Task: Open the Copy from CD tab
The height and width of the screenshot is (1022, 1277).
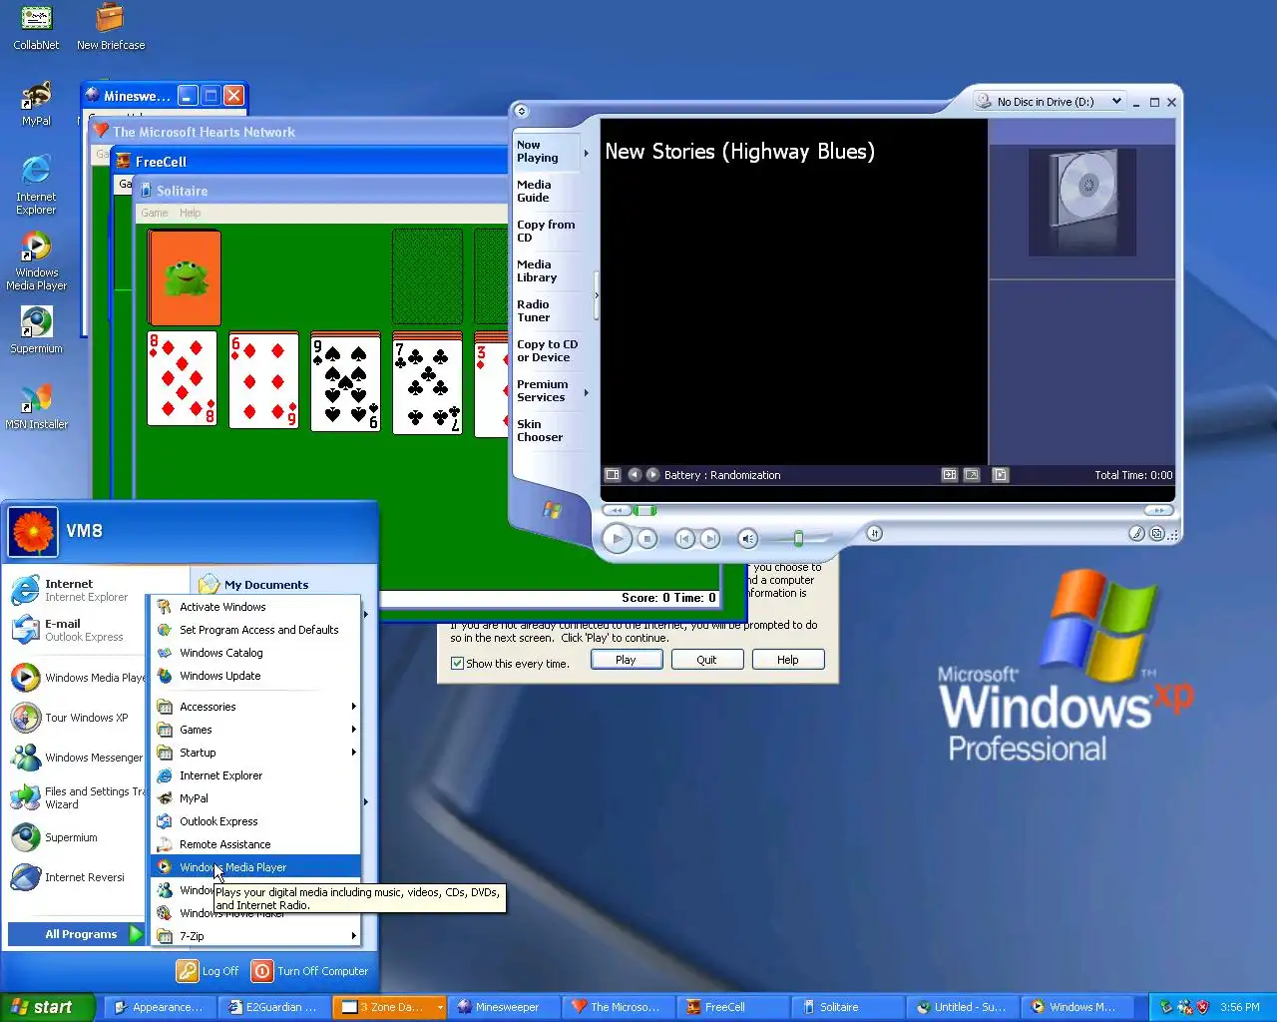Action: 546,231
